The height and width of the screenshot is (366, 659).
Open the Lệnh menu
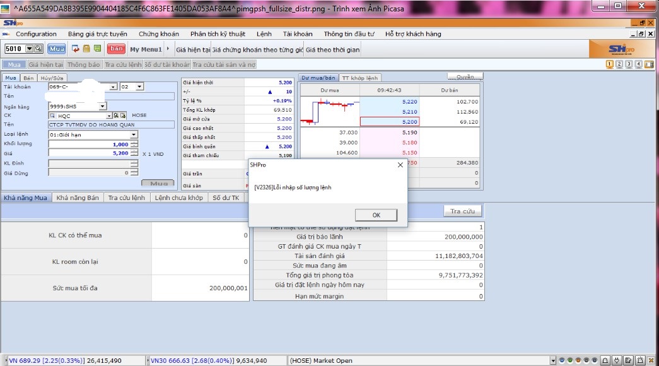(264, 34)
